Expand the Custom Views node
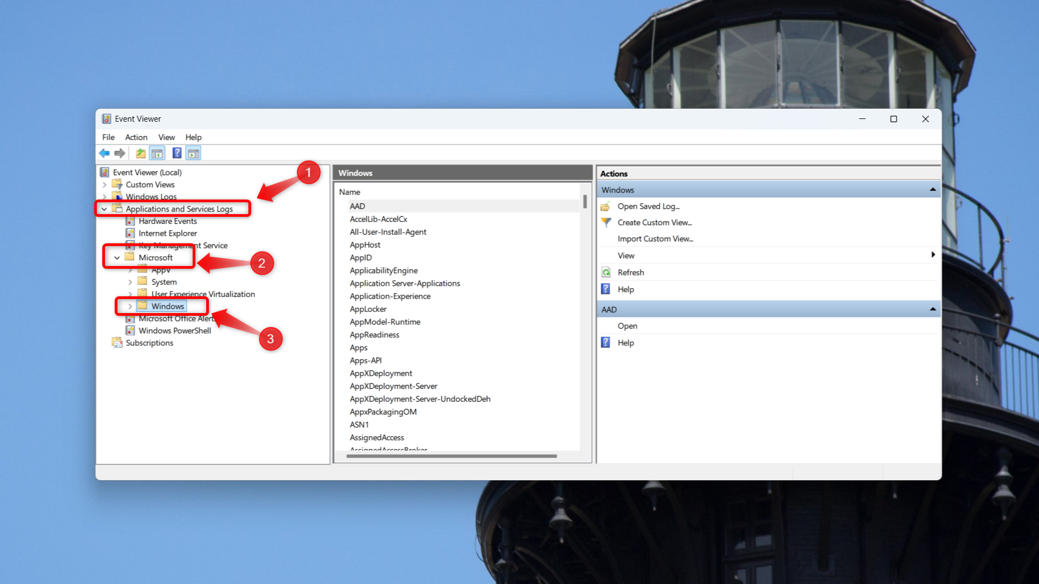This screenshot has height=584, width=1039. (104, 185)
